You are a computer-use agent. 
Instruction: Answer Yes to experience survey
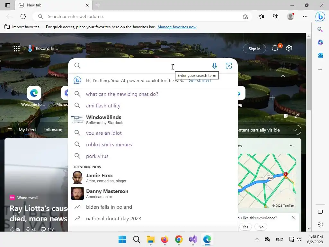pyautogui.click(x=245, y=227)
